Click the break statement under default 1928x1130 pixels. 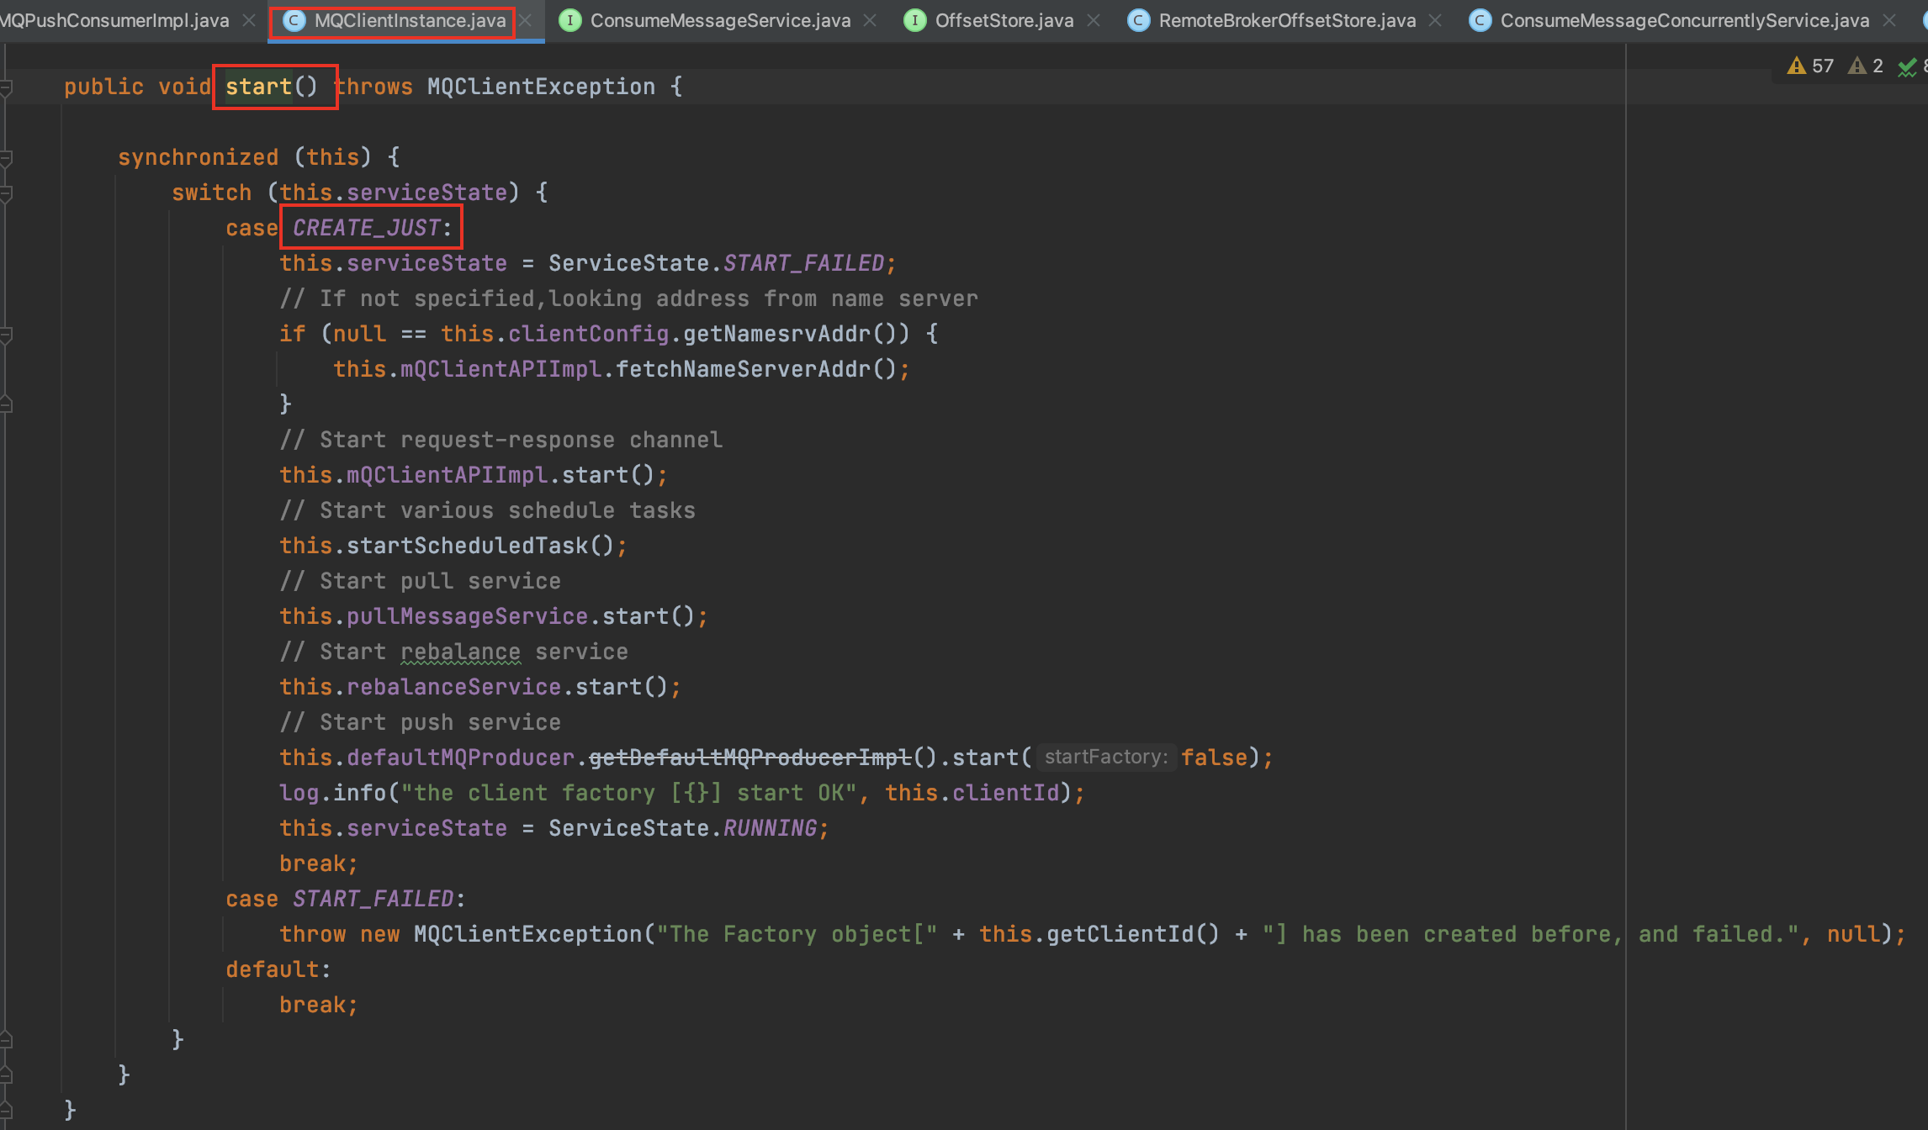319,1005
